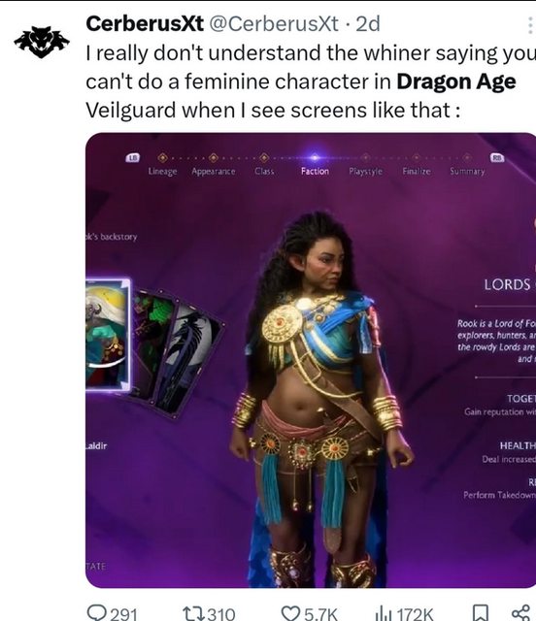Open the three-dot more options menu
Screen dimensions: 536x621
pos(530,25)
